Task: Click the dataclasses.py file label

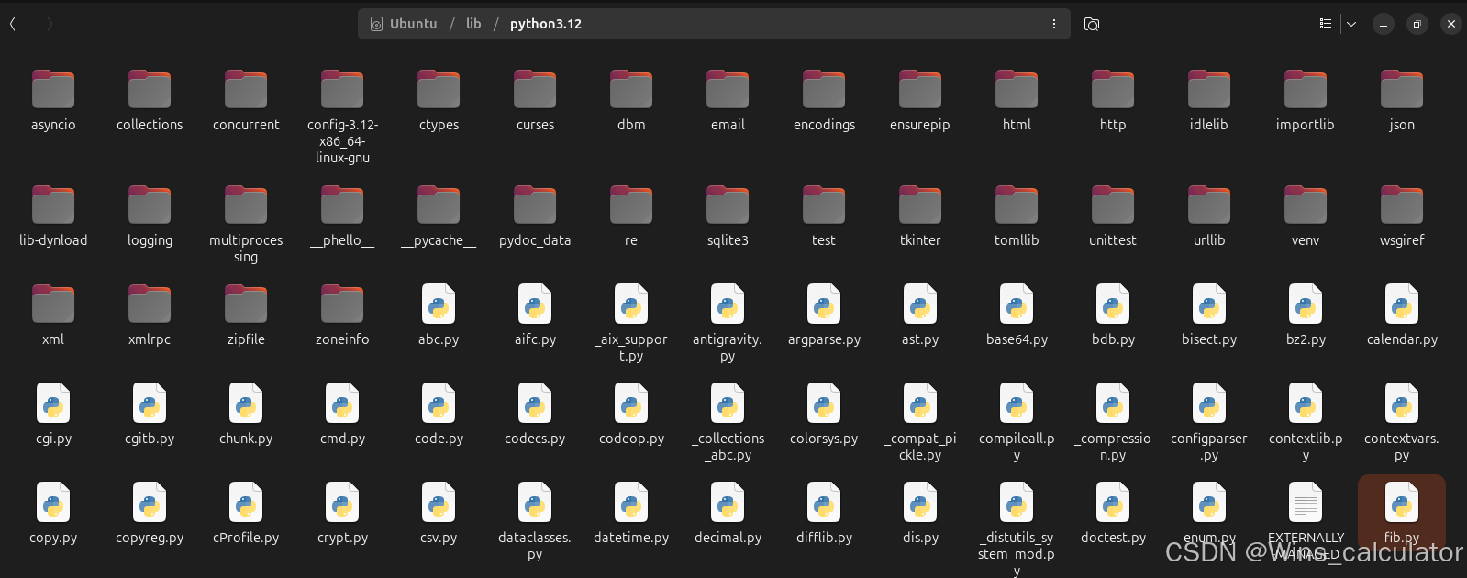Action: [x=535, y=546]
